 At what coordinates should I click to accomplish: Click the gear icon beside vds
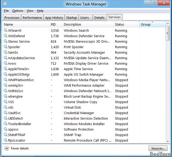click(5, 107)
